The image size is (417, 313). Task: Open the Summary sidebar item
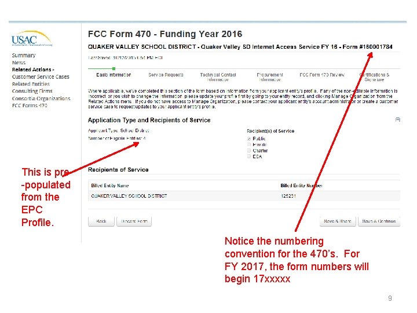tap(24, 56)
